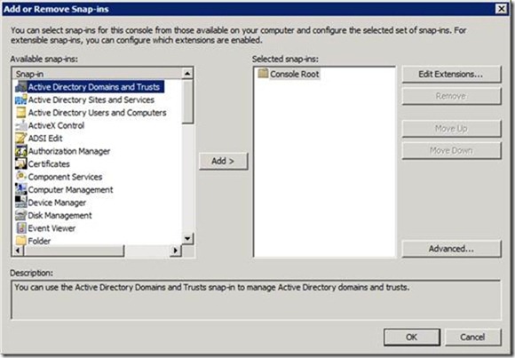Click the Snap-in column header
515x358 pixels.
point(97,74)
